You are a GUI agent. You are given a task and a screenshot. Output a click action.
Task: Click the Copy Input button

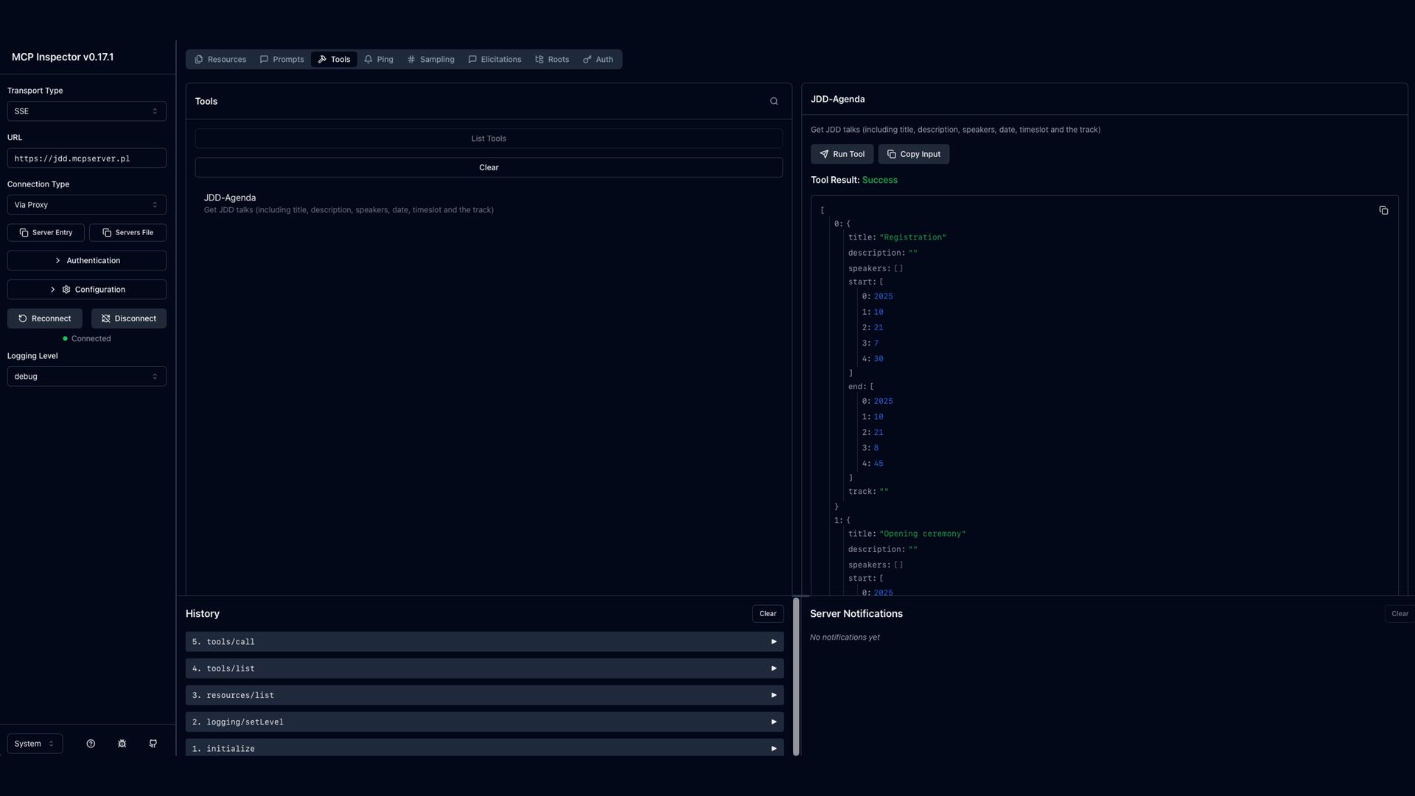click(913, 154)
